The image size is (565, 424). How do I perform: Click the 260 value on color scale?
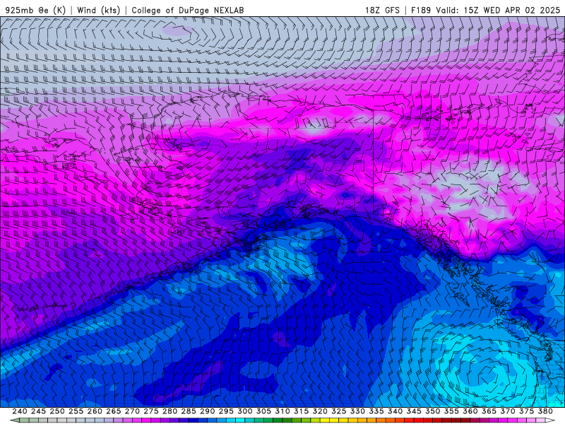point(95,411)
